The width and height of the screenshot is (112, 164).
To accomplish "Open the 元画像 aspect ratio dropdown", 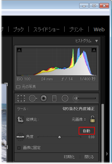I will [x=79, y=120].
